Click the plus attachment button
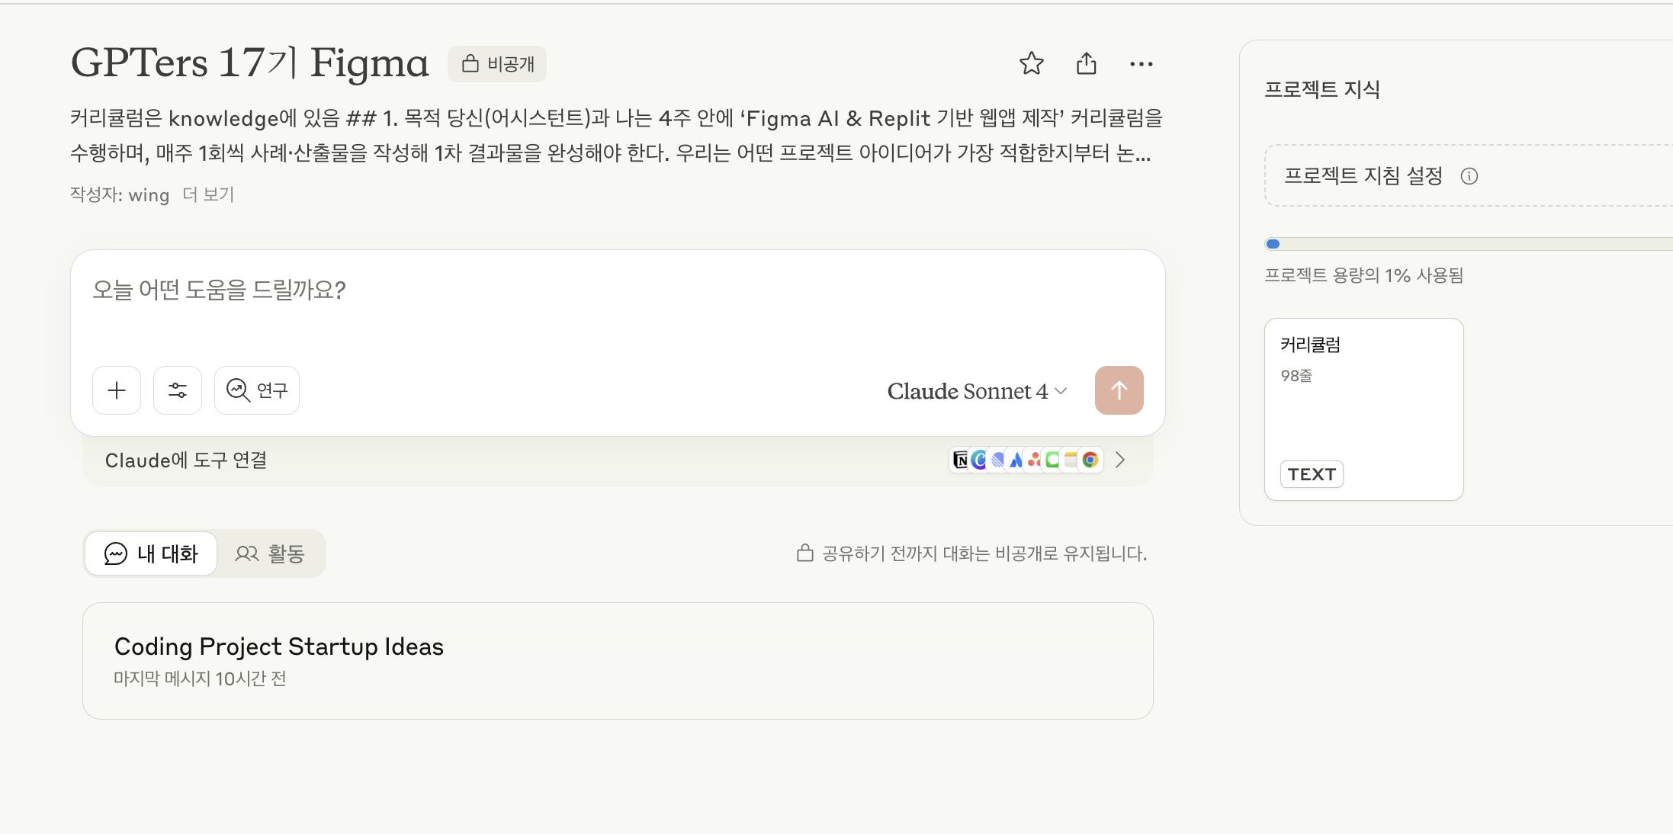 pos(117,390)
